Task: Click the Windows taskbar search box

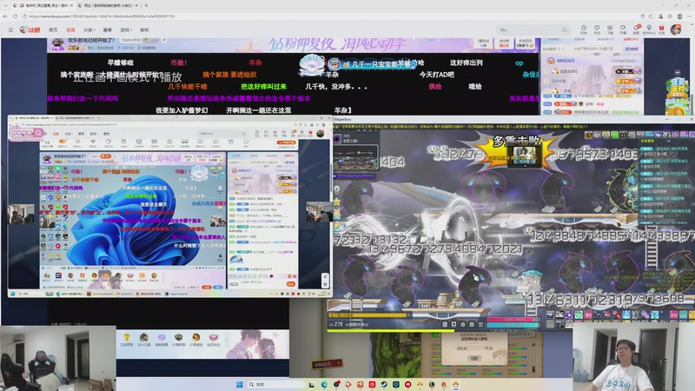Action: [x=275, y=384]
